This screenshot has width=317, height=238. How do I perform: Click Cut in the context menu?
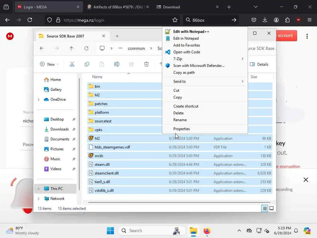click(x=205, y=90)
